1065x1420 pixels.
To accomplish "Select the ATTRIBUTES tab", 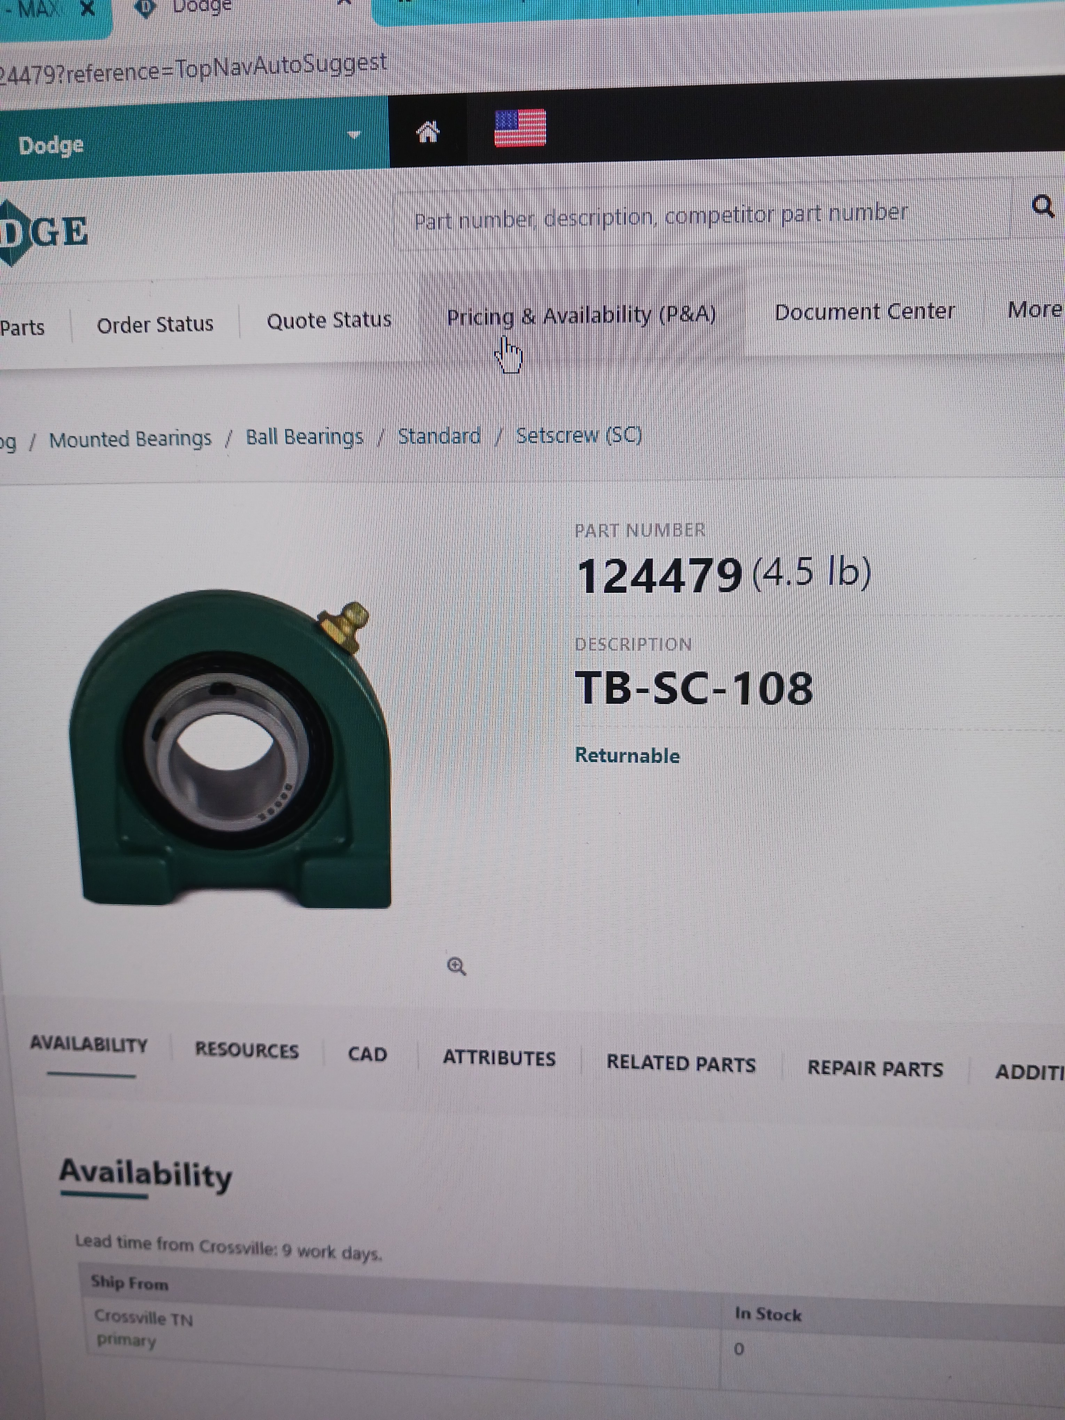I will (499, 1058).
